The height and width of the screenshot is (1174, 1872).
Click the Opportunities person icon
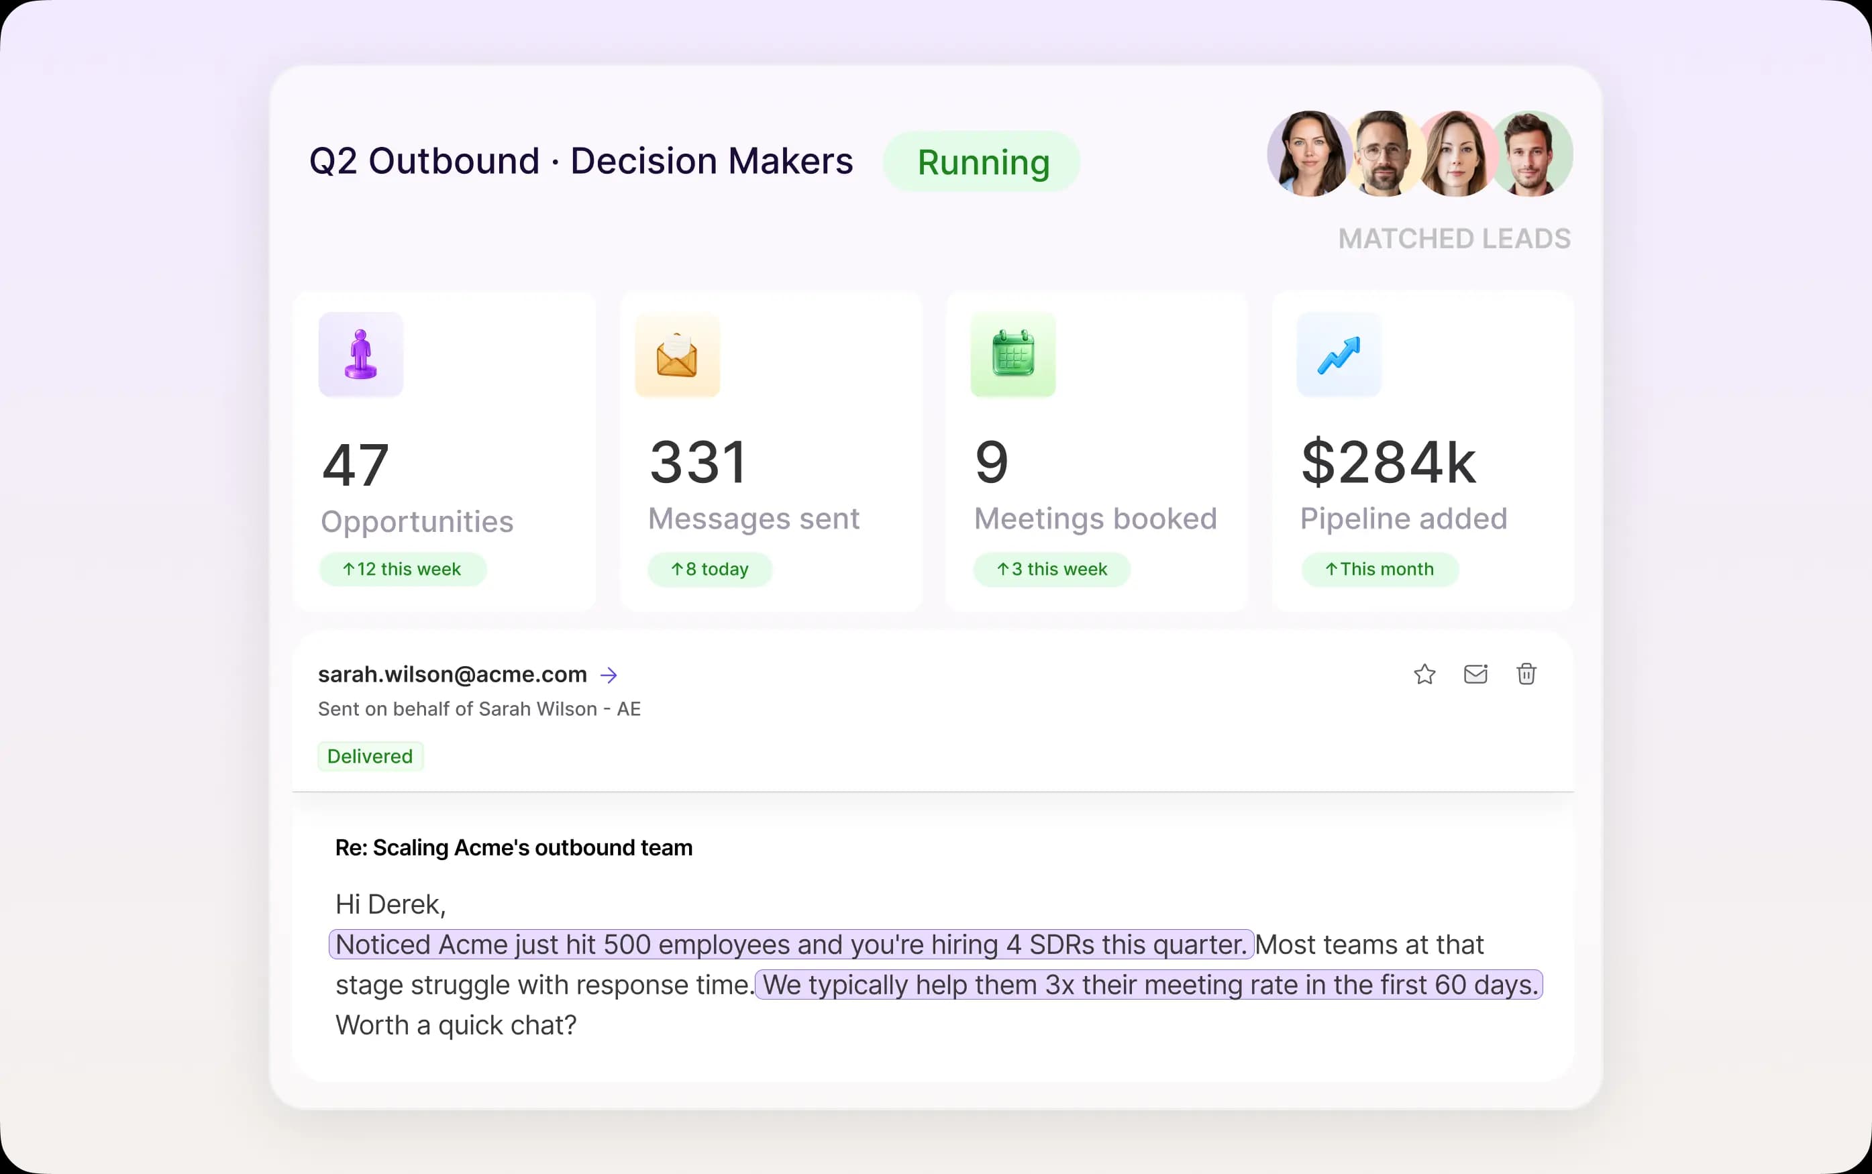(x=360, y=355)
